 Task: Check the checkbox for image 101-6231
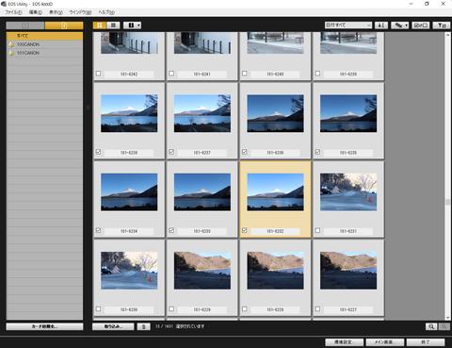[x=317, y=230]
